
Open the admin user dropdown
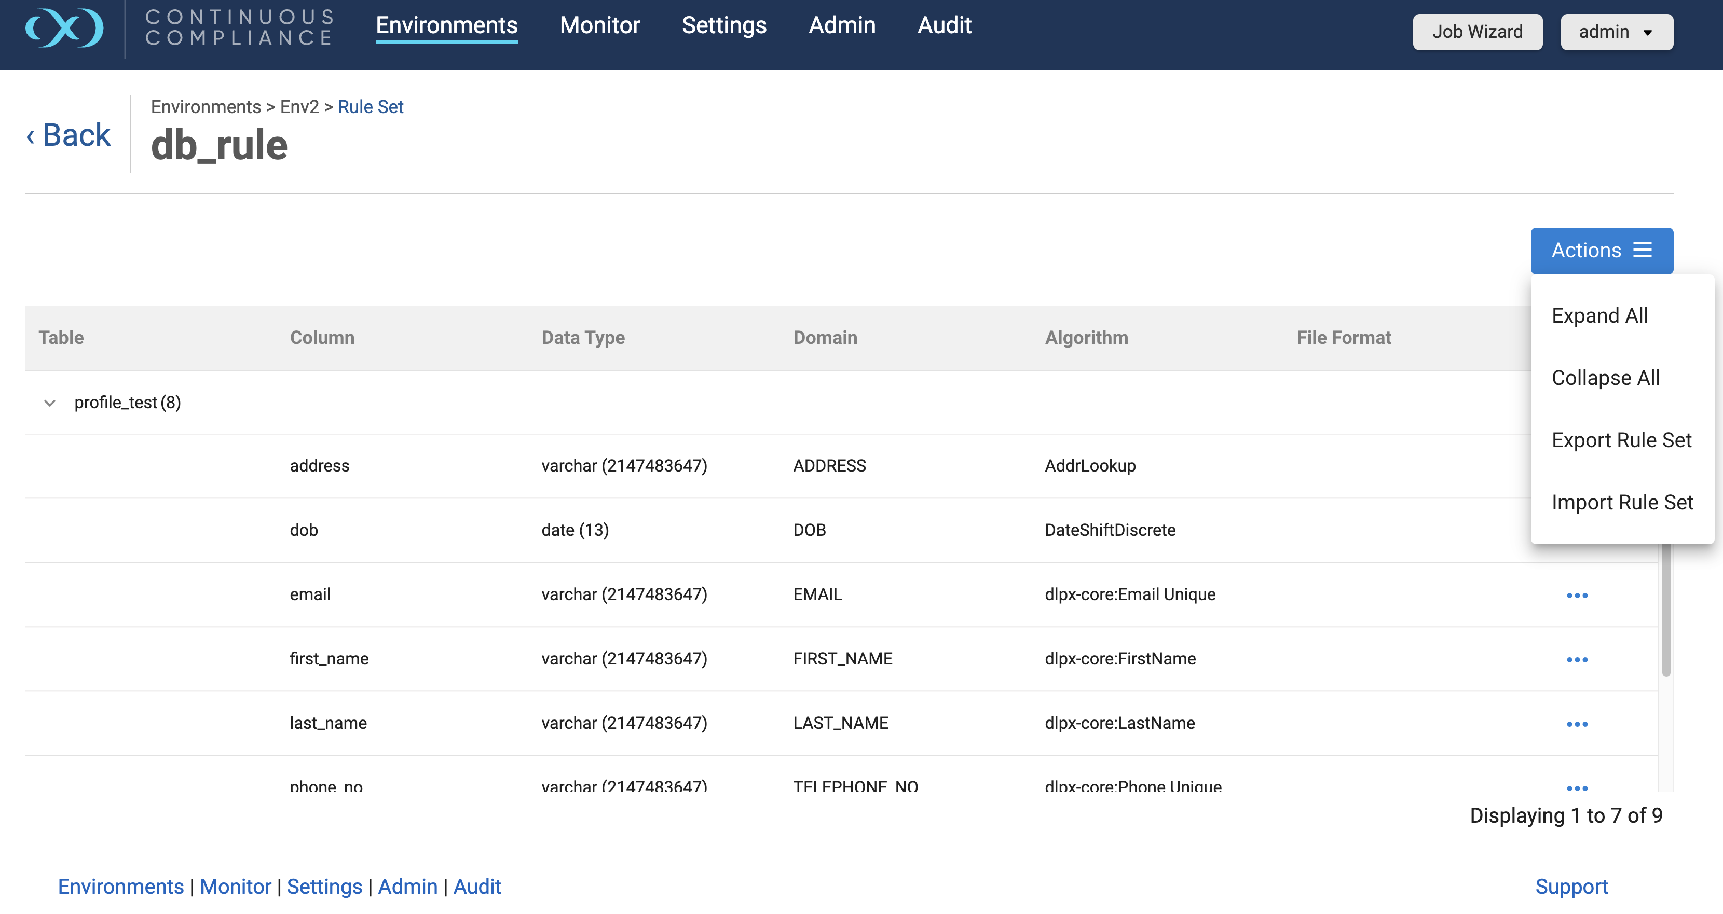[1616, 32]
